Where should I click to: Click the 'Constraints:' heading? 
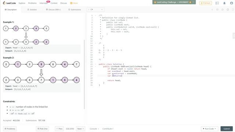point(9,101)
